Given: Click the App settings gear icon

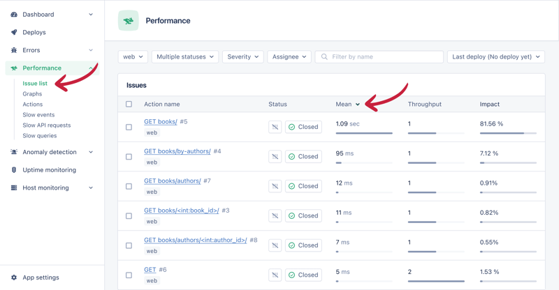Looking at the screenshot, I should (14, 277).
